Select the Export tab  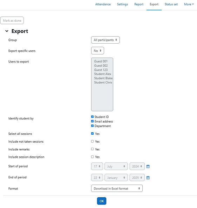point(154,4)
